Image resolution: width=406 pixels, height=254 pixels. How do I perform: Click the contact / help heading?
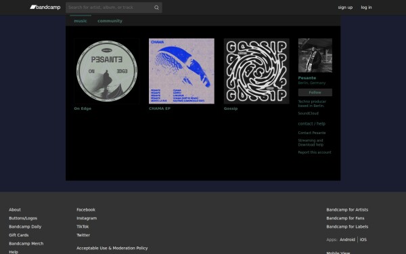click(x=311, y=124)
